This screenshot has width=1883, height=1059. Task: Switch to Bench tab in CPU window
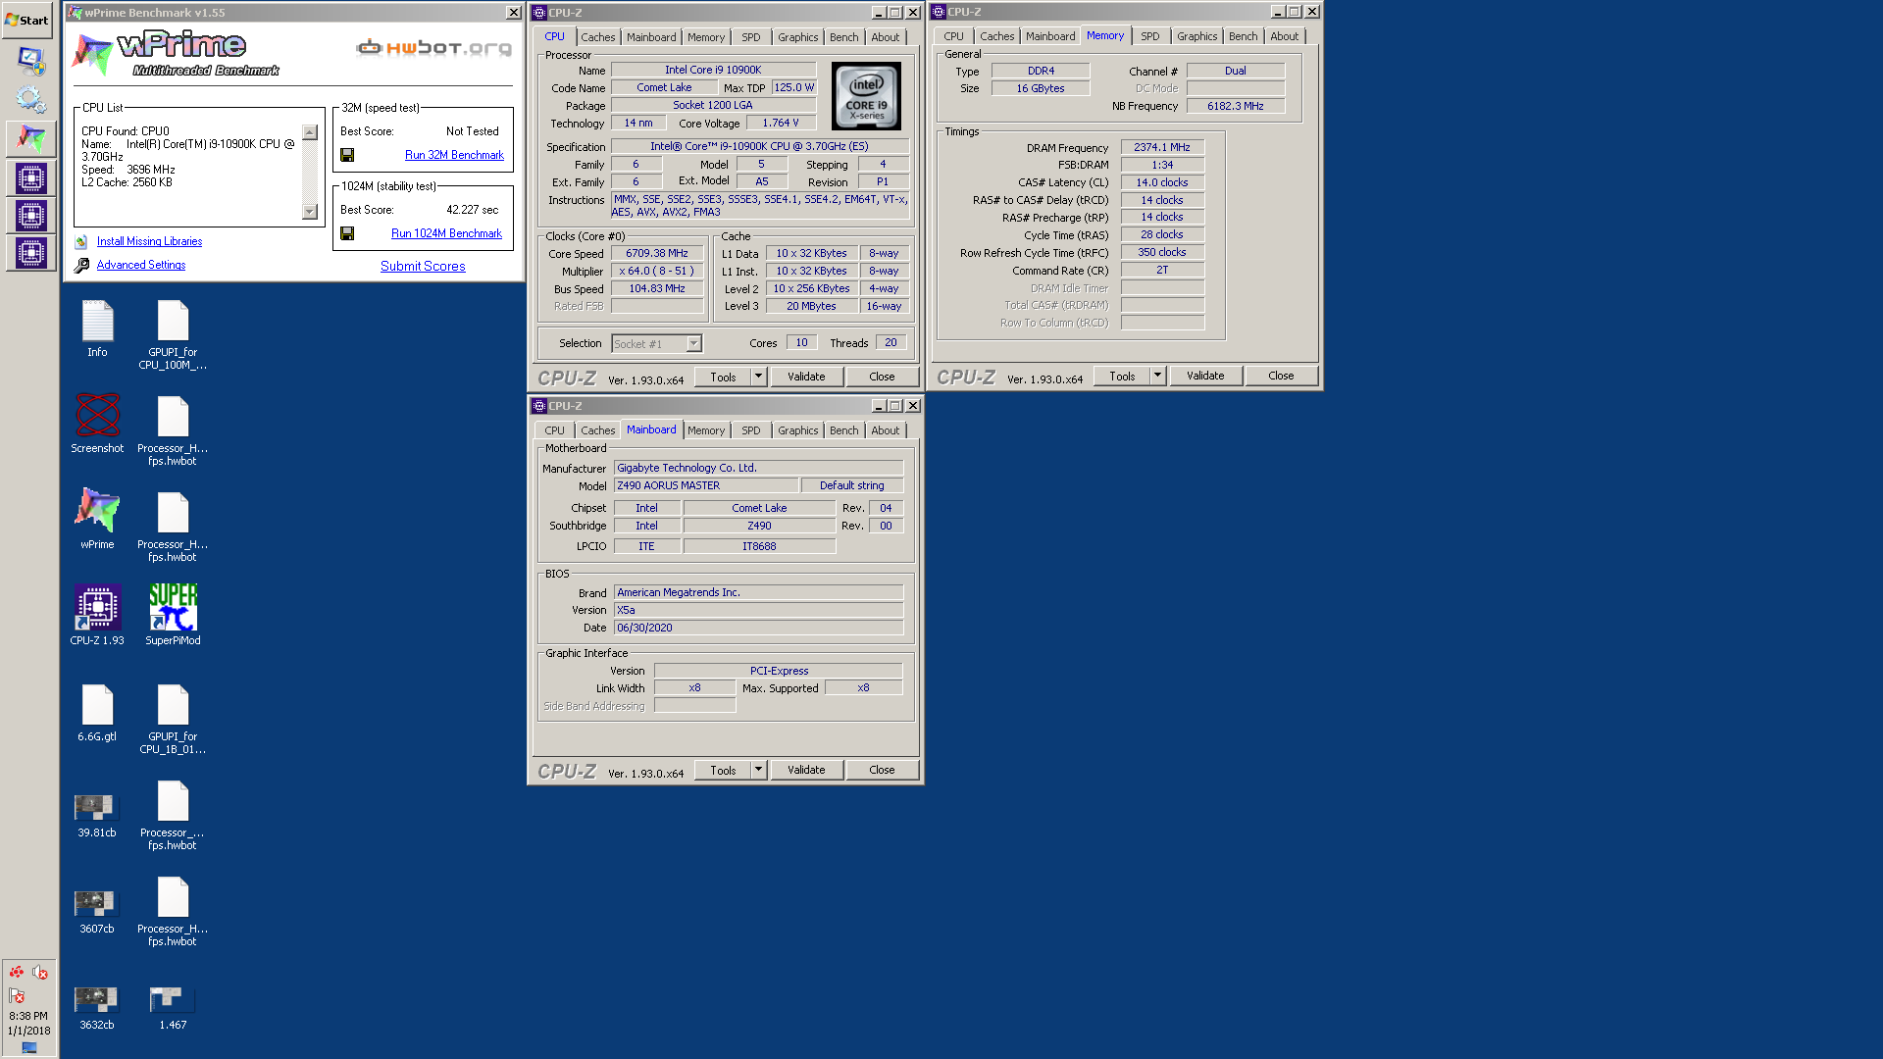pos(843,37)
